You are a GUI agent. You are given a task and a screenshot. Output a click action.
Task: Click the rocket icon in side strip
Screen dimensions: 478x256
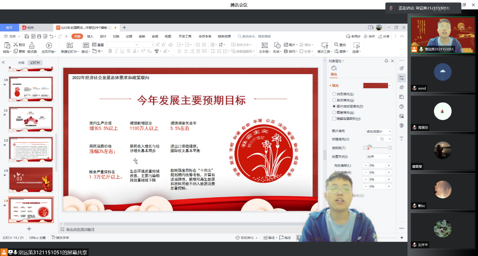pos(401,69)
